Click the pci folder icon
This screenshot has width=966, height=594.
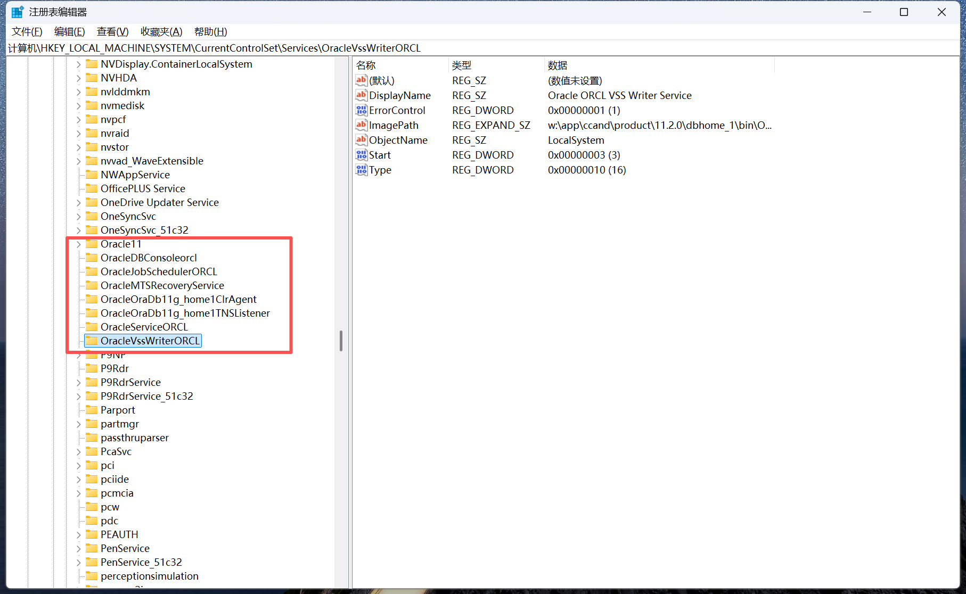92,465
